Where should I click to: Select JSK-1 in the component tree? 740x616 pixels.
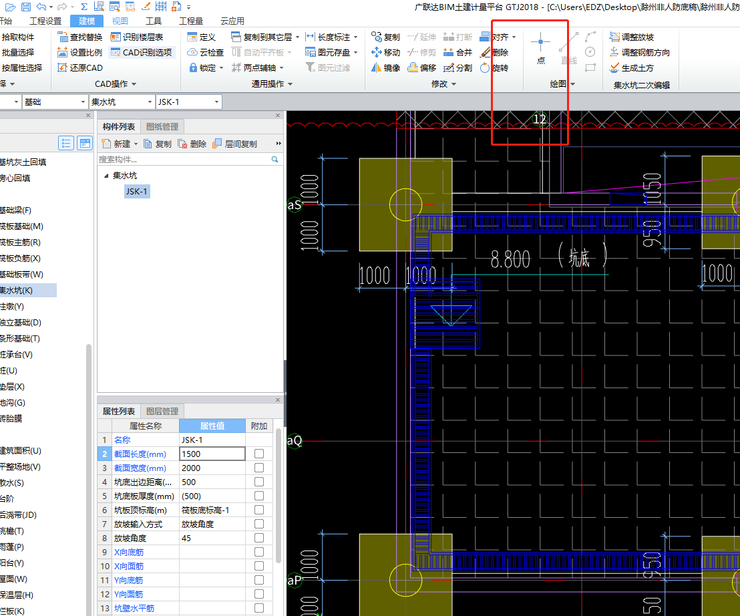coord(137,191)
